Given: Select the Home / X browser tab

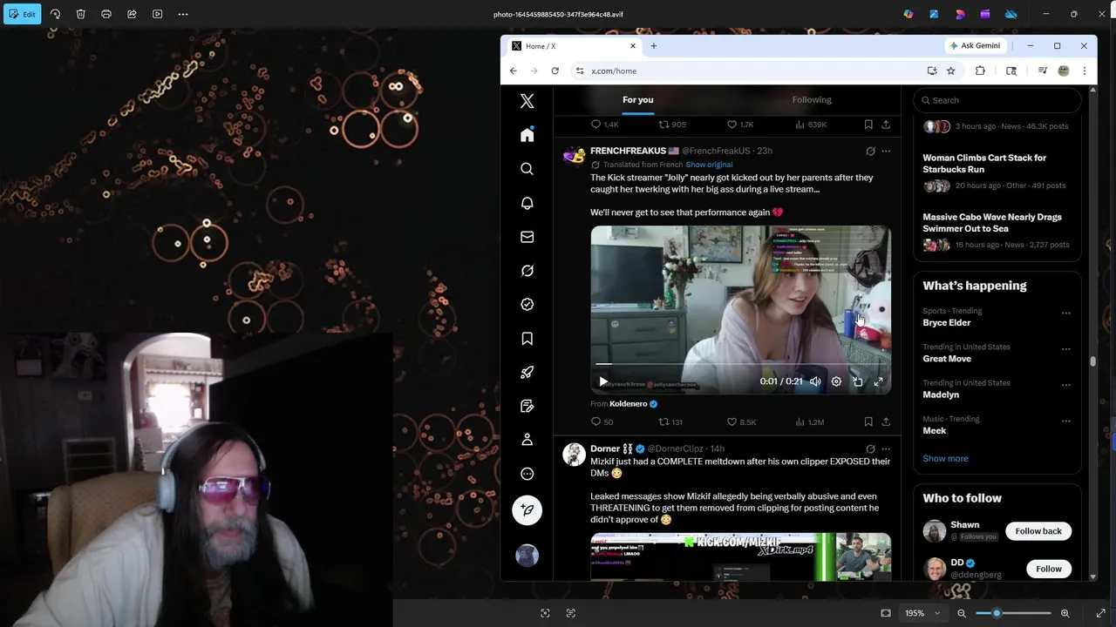Looking at the screenshot, I should [574, 46].
